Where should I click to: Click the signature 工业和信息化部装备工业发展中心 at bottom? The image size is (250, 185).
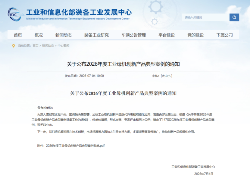click(x=193, y=167)
